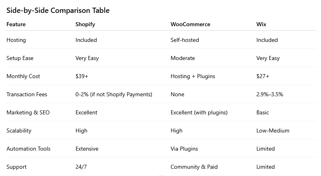The height and width of the screenshot is (176, 321).
Task: Click the Low-Medium scalability cell
Action: (273, 130)
